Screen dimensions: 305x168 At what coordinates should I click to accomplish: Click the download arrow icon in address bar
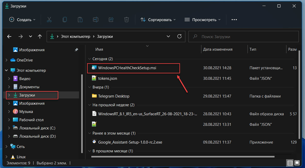[52, 36]
